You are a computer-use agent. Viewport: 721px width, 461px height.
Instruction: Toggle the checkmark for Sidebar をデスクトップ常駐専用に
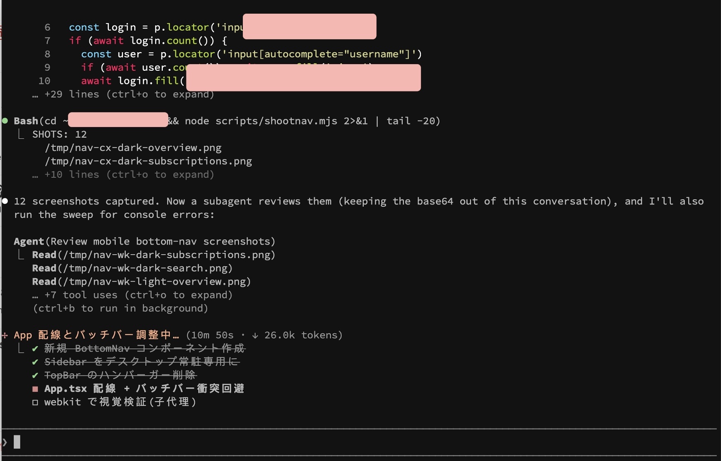35,362
